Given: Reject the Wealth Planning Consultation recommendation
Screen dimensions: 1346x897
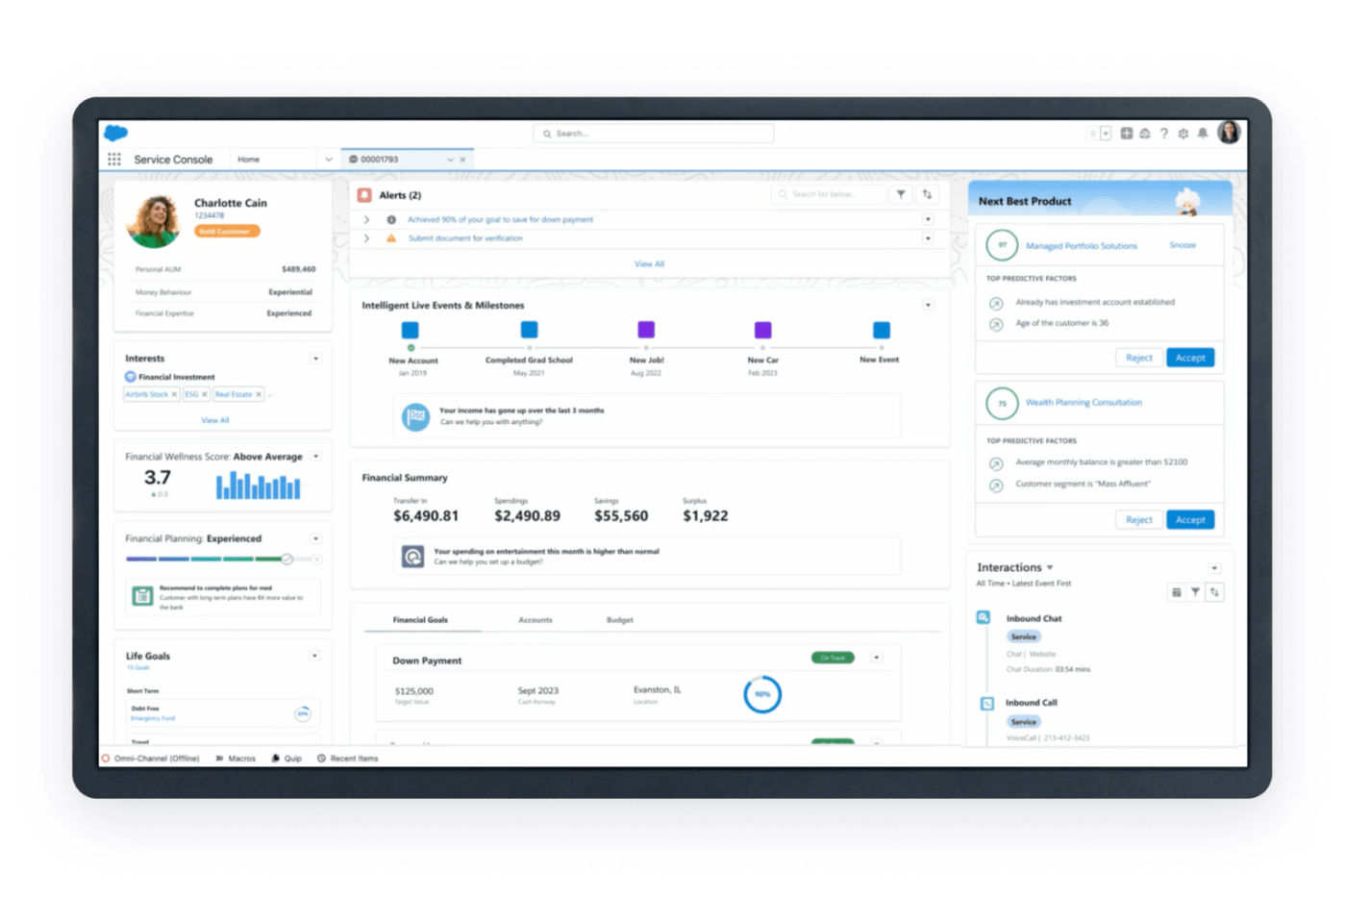Looking at the screenshot, I should (x=1139, y=520).
